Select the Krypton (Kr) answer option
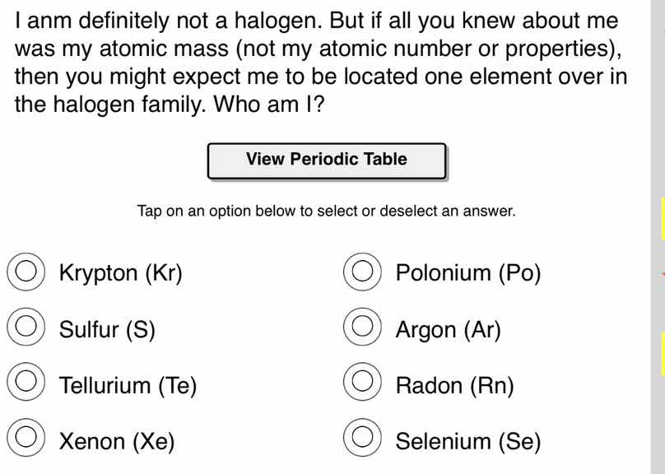Image resolution: width=665 pixels, height=474 pixels. pos(26,272)
